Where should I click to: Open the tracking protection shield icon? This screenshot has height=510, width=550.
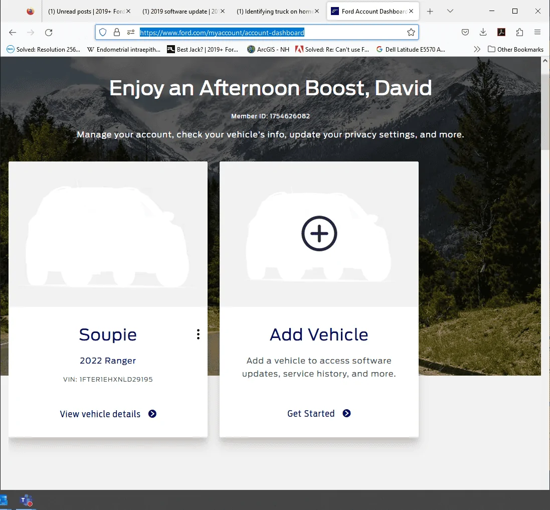tap(103, 32)
